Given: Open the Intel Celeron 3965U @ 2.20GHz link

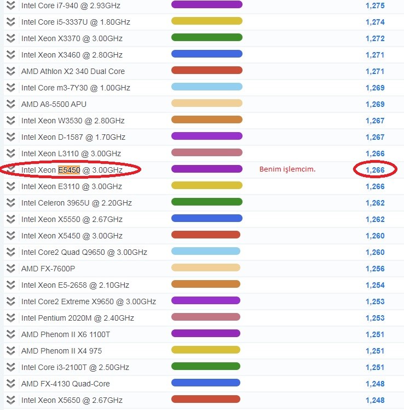Looking at the screenshot, I should point(76,203).
